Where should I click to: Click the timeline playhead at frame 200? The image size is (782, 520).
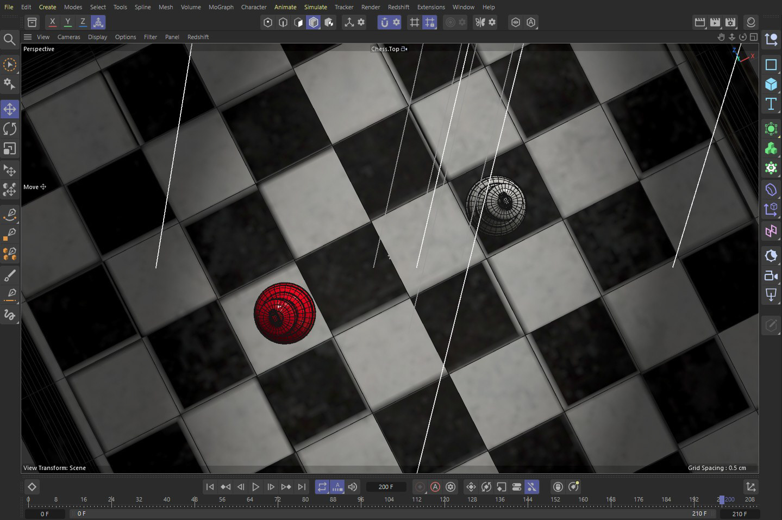pyautogui.click(x=721, y=499)
